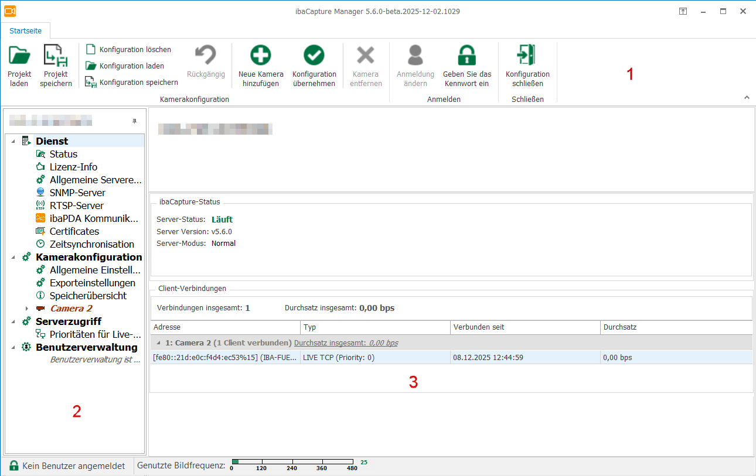Image resolution: width=756 pixels, height=476 pixels.
Task: Collapse the Dienst tree node
Action: 13,141
